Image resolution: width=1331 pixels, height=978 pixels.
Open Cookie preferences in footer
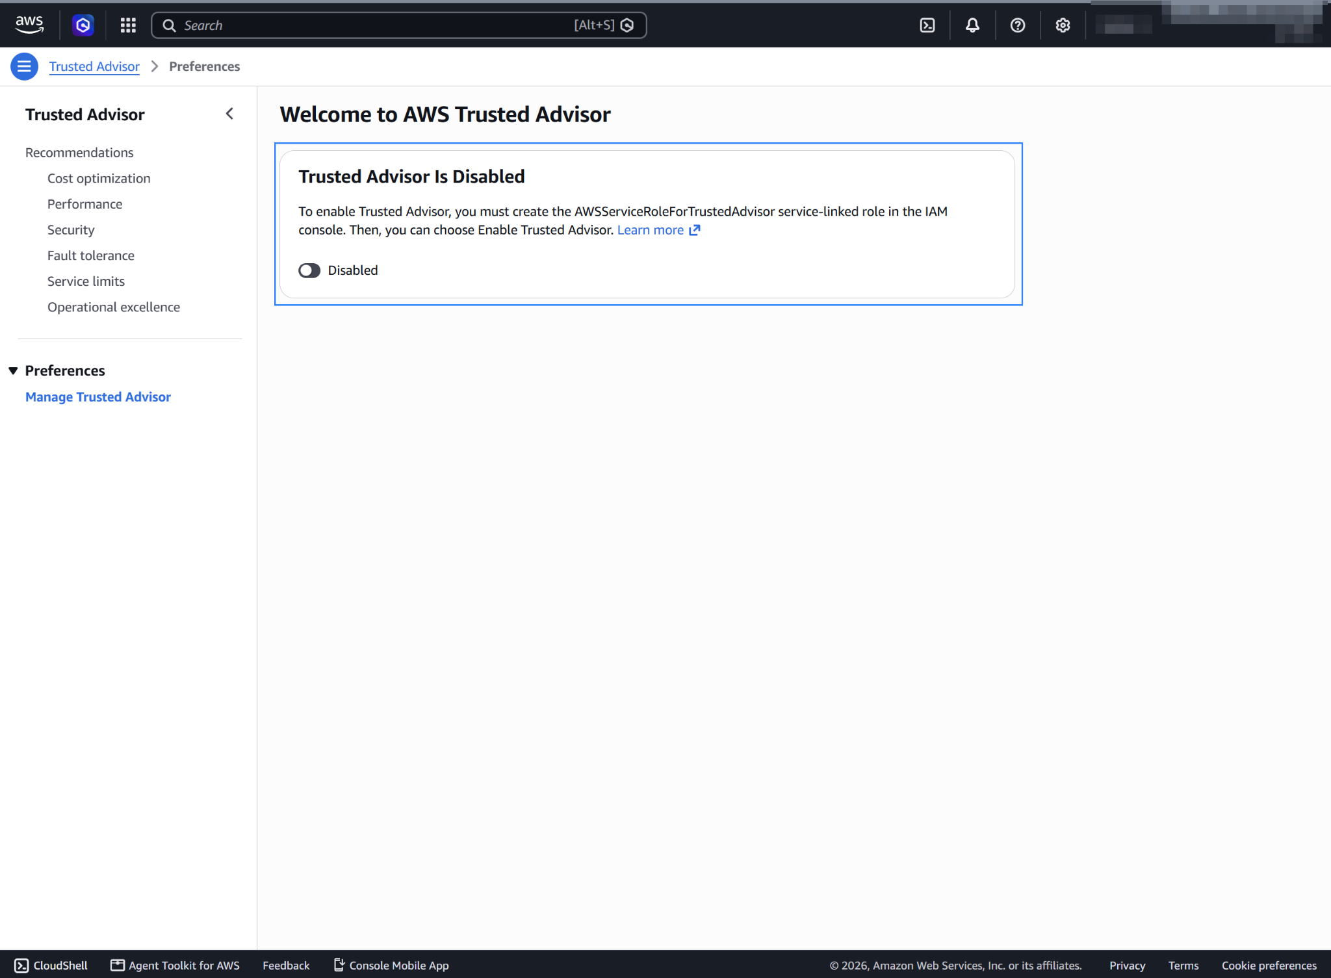point(1269,965)
